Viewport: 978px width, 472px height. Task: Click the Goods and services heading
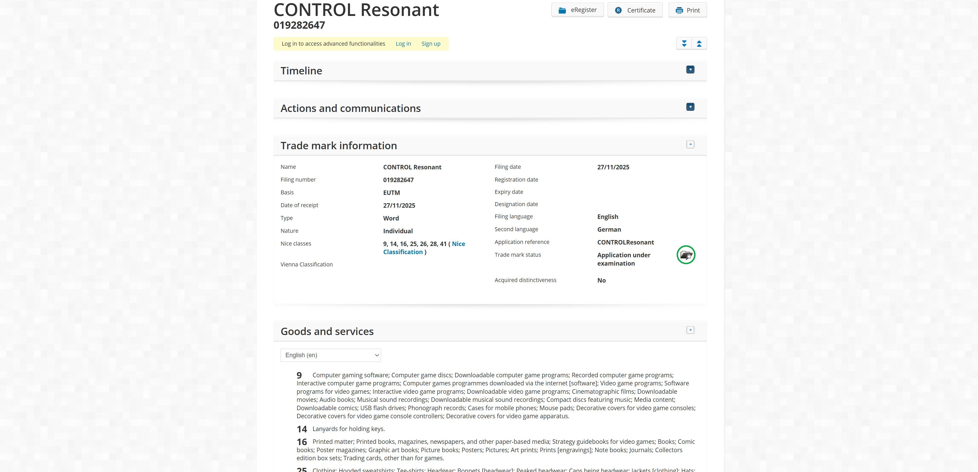tap(327, 331)
